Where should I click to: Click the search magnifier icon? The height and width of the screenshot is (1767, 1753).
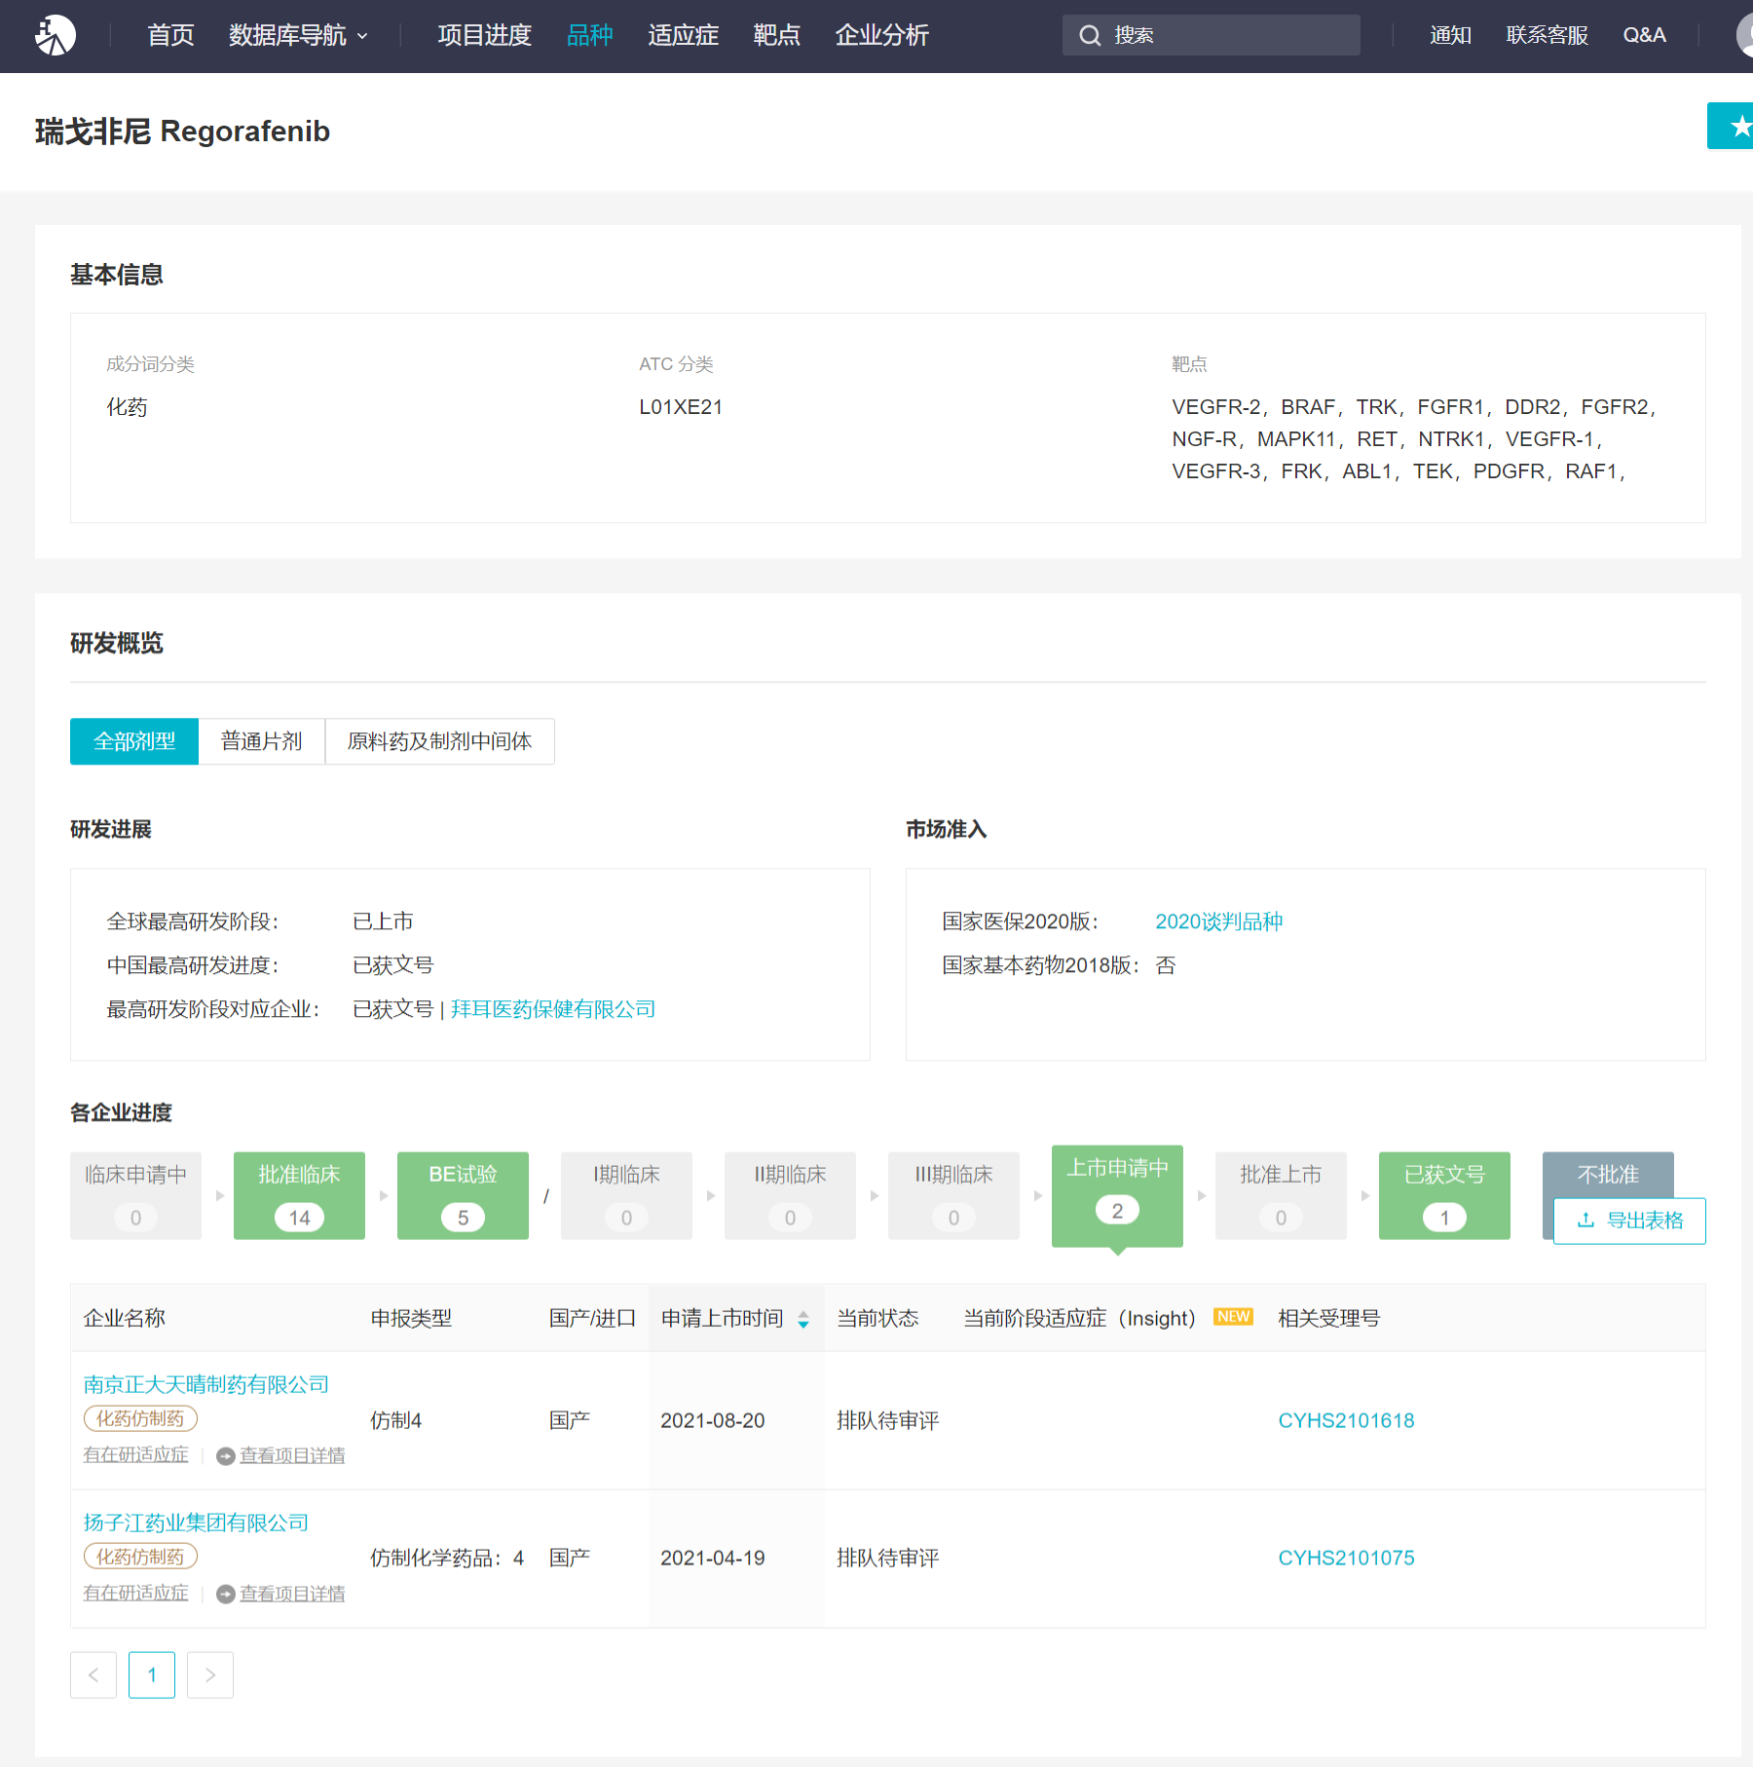1090,36
